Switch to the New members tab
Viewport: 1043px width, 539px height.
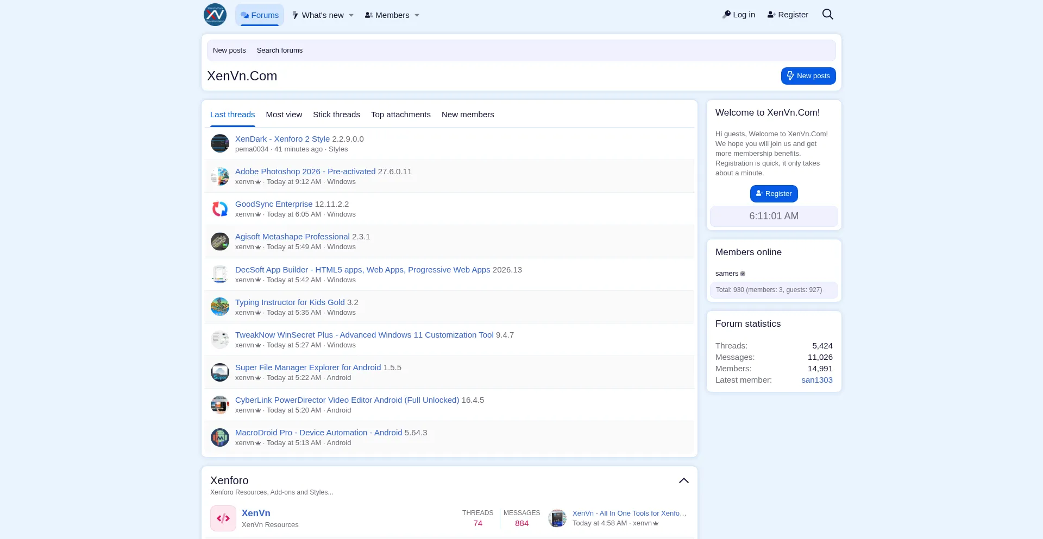pos(468,115)
